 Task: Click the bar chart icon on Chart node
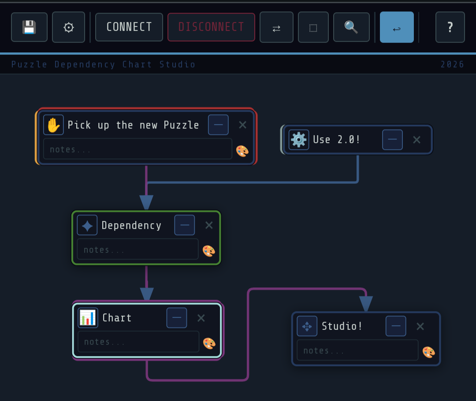click(88, 318)
